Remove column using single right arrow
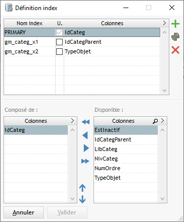This screenshot has height=222, width=184. [86, 148]
